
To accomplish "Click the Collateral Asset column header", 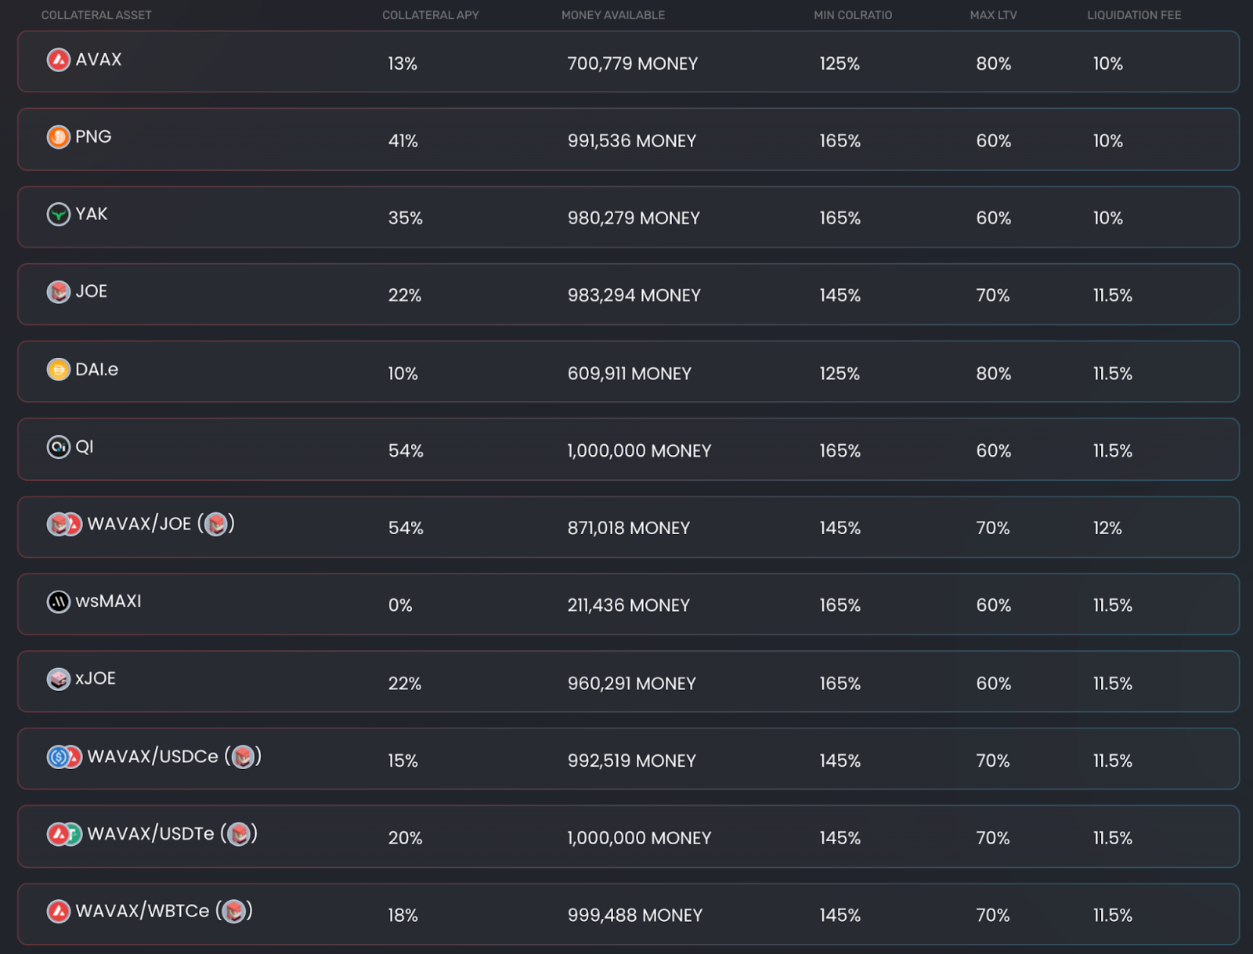I will point(96,15).
